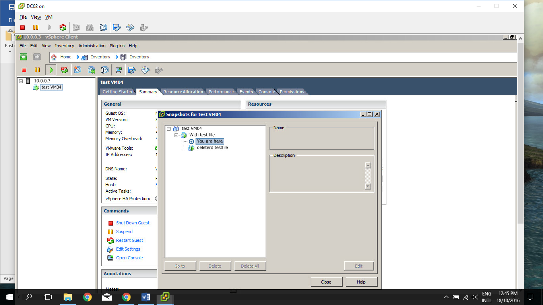Click the Go to button in Snapshots dialog

point(180,266)
